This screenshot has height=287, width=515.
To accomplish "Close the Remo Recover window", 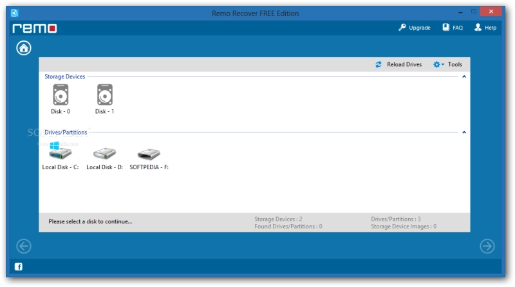I will (x=491, y=12).
